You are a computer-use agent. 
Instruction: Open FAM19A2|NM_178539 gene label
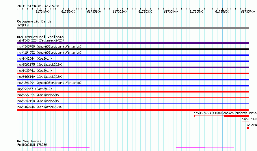coord(32,145)
